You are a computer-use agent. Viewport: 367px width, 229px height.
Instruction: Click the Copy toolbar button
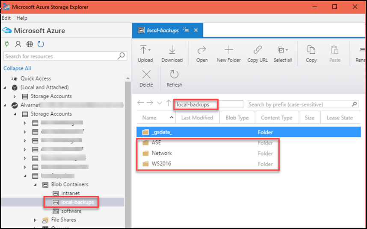coord(311,54)
